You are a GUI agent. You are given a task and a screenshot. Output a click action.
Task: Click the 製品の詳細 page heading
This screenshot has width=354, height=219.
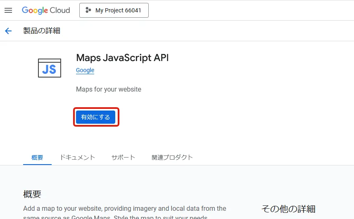click(42, 31)
